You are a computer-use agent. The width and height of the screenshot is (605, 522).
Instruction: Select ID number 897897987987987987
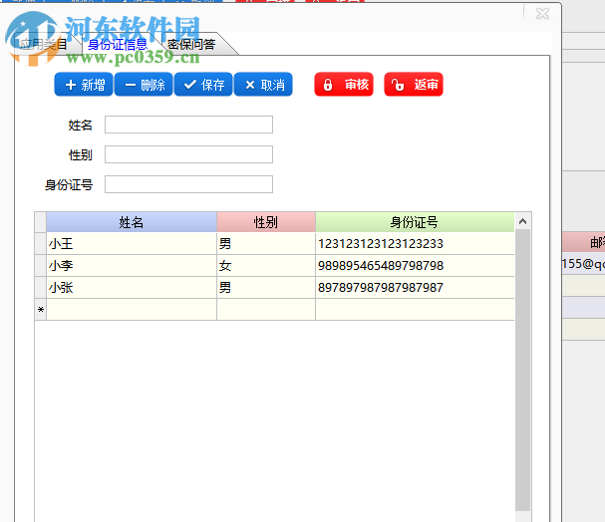point(415,287)
